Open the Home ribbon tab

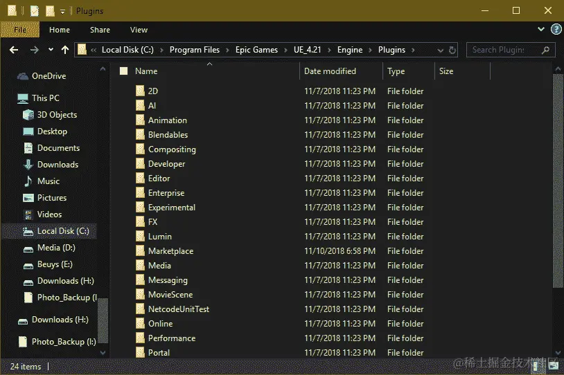[x=60, y=30]
